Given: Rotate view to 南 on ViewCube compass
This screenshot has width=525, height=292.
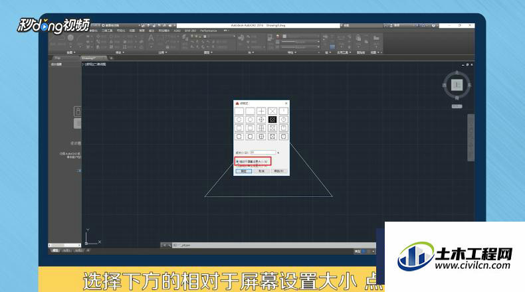Looking at the screenshot, I should [x=457, y=98].
